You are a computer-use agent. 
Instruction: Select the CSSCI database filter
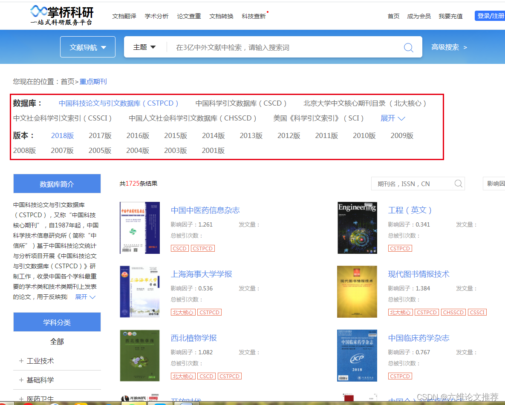(63, 118)
